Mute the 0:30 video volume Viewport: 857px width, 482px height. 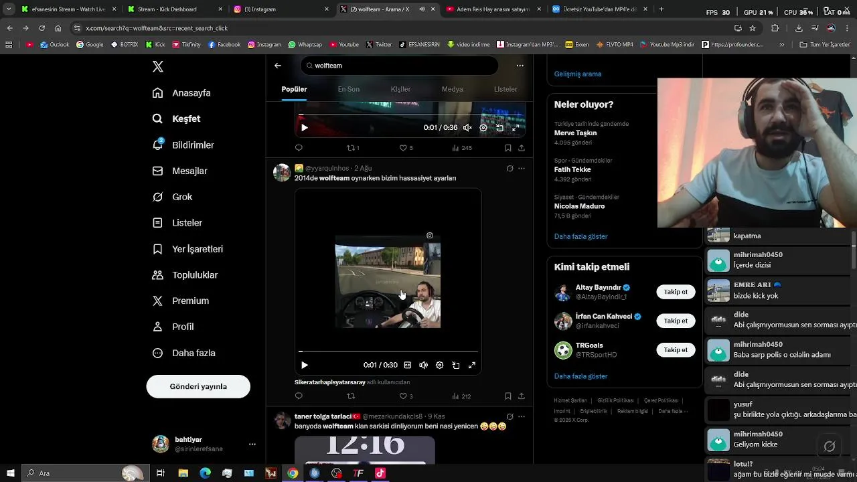pos(423,366)
